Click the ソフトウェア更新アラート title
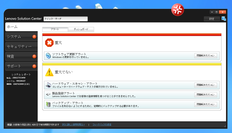 click(69, 54)
